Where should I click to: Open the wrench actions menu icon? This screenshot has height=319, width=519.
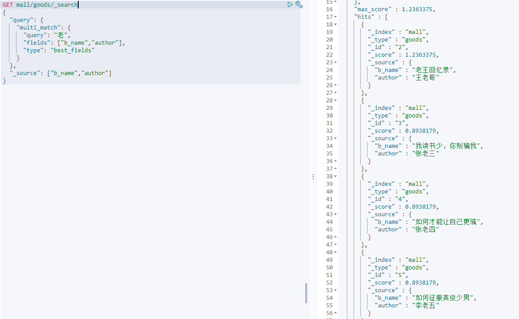point(299,4)
